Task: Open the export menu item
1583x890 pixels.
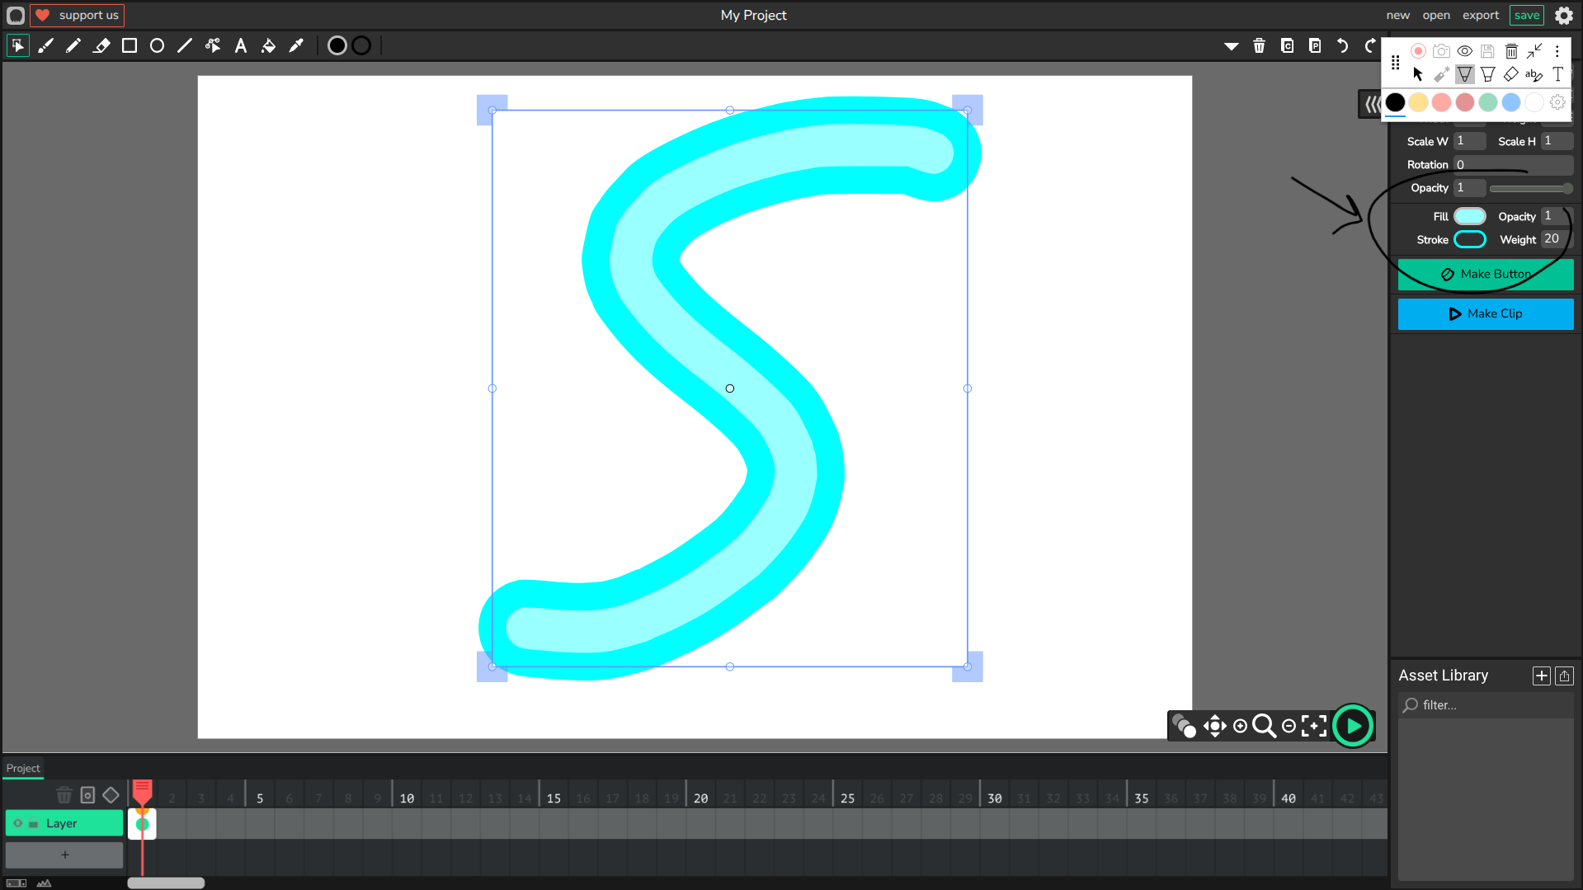Action: click(x=1480, y=15)
